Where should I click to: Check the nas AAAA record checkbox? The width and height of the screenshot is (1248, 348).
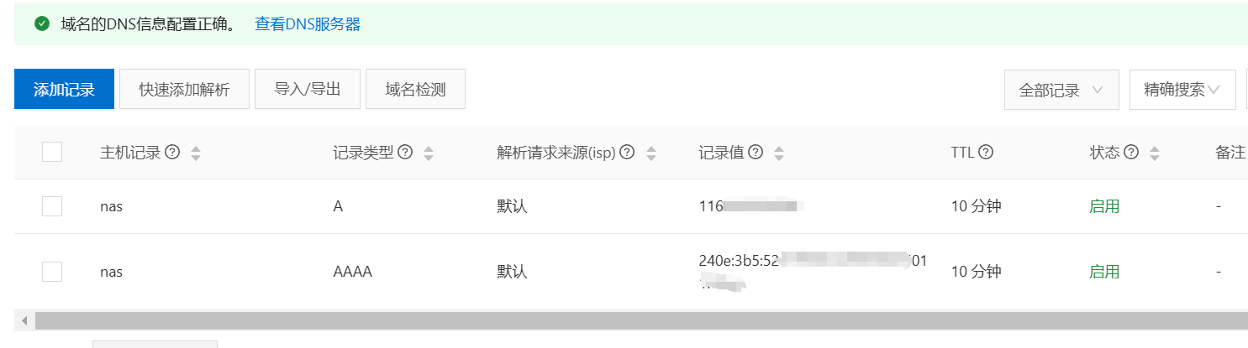52,272
